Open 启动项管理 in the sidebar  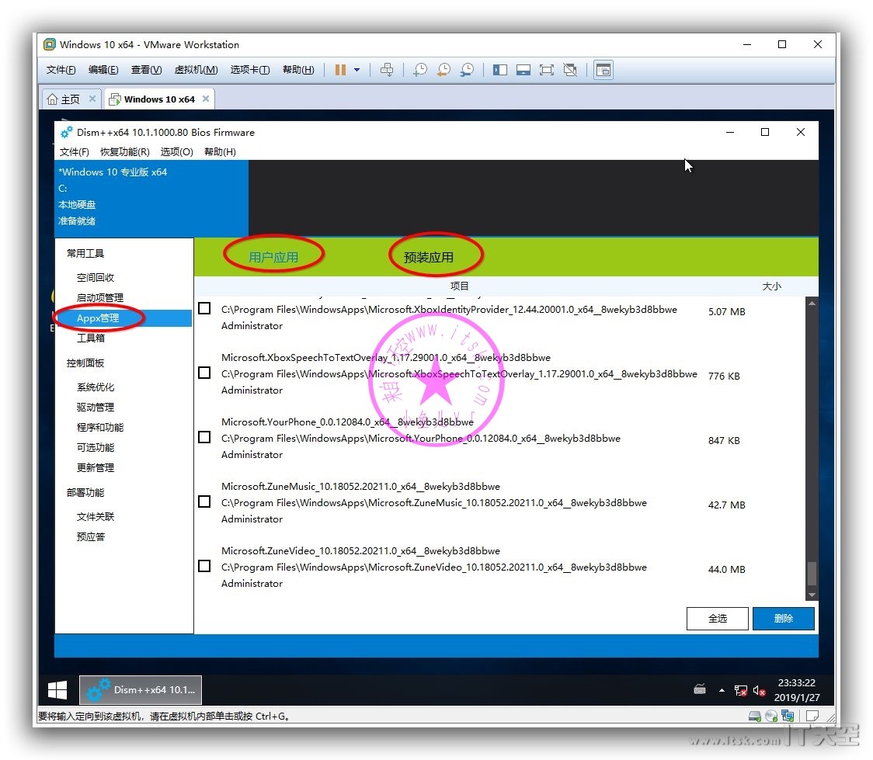(100, 297)
